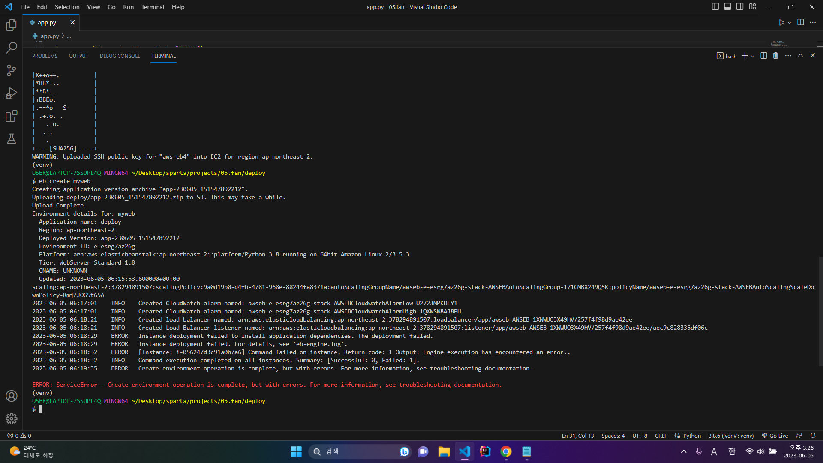Create a new terminal with plus icon

(x=745, y=56)
